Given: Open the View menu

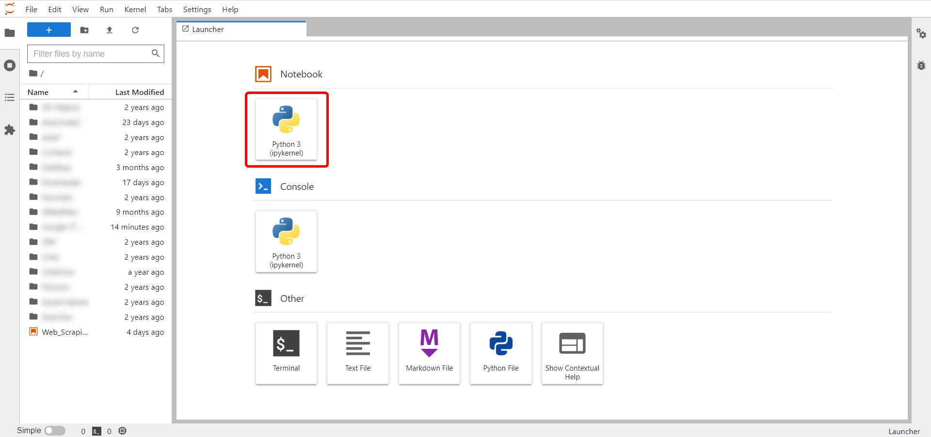Looking at the screenshot, I should click(80, 9).
